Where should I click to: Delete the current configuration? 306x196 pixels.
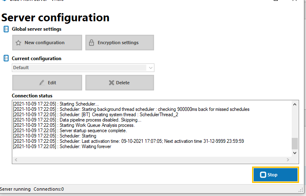(120, 83)
